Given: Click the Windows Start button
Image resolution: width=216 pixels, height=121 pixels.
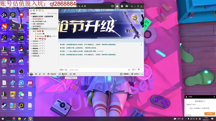Looking at the screenshot, I should click(3, 119).
